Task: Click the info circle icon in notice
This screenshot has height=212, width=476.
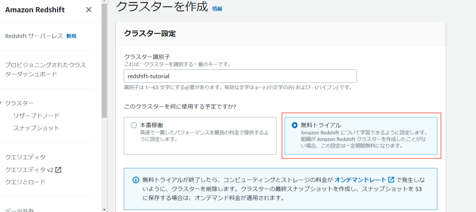Action: click(x=135, y=180)
